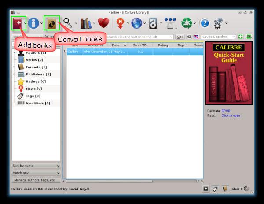Sort by the Date column header
Image resolution: width=264 pixels, height=204 pixels.
pyautogui.click(x=117, y=45)
